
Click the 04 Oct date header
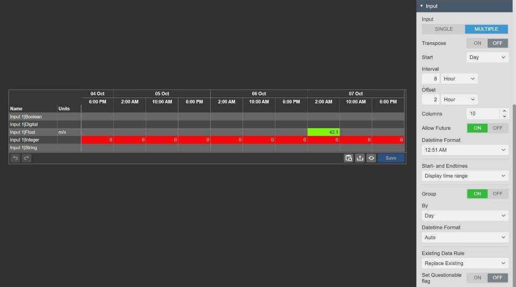(97, 94)
